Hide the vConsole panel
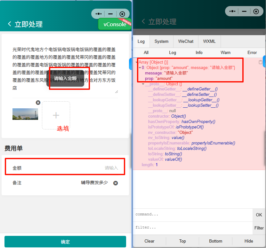The height and width of the screenshot is (248, 266). click(x=248, y=241)
